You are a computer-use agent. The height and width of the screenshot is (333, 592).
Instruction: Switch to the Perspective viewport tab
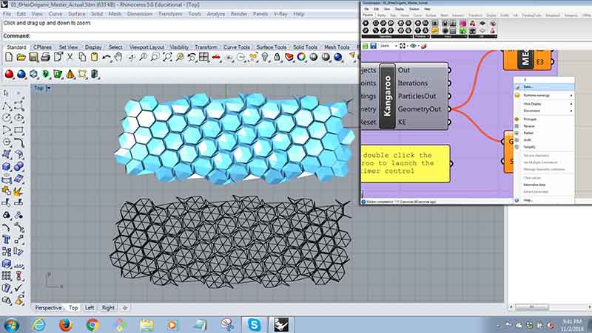point(49,307)
